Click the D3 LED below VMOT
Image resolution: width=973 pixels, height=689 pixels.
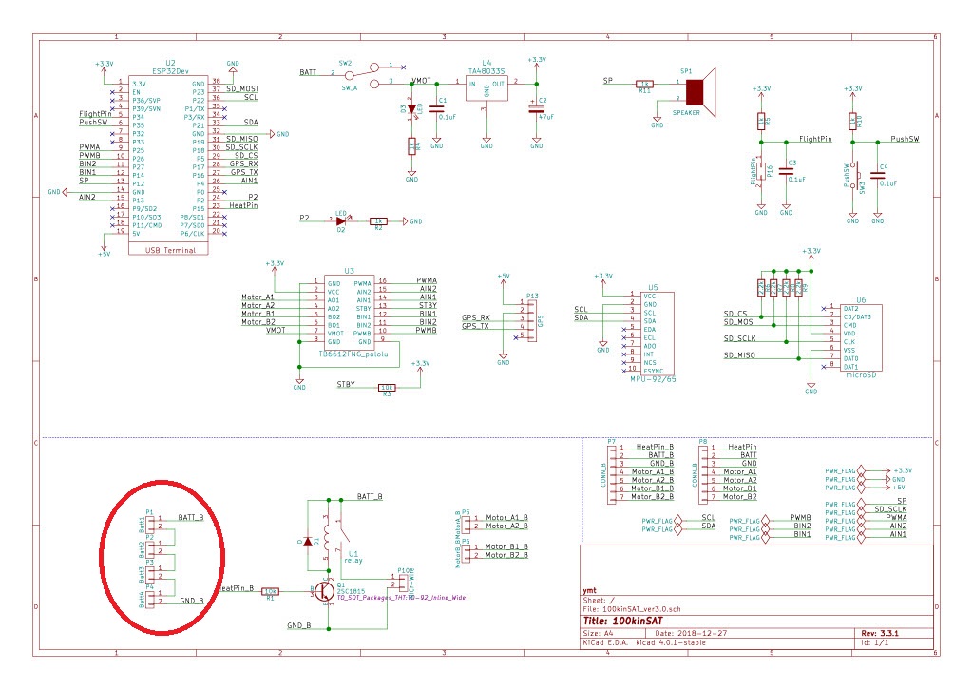pyautogui.click(x=411, y=109)
